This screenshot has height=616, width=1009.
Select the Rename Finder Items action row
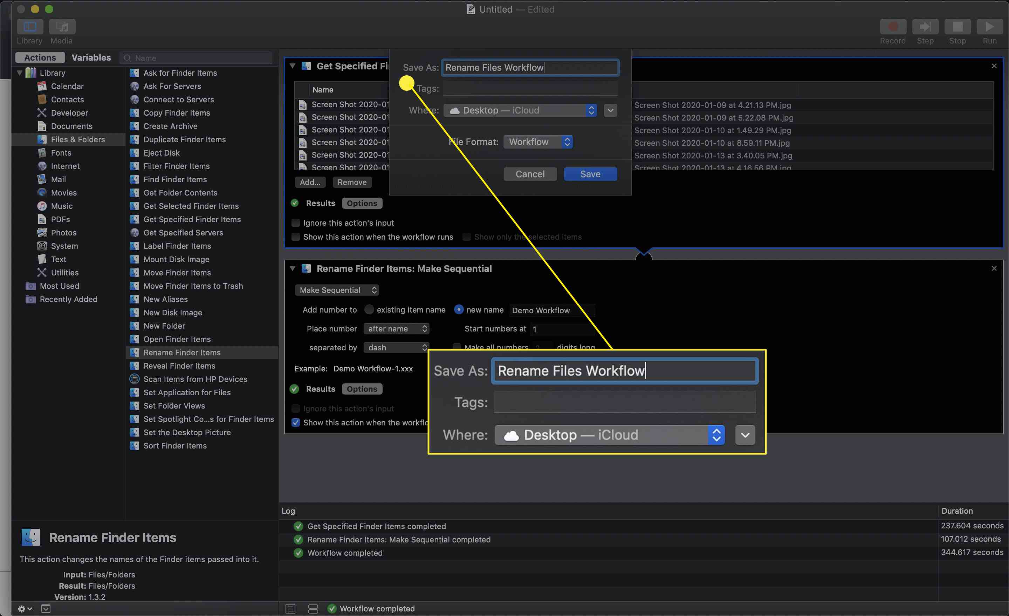[x=202, y=352]
